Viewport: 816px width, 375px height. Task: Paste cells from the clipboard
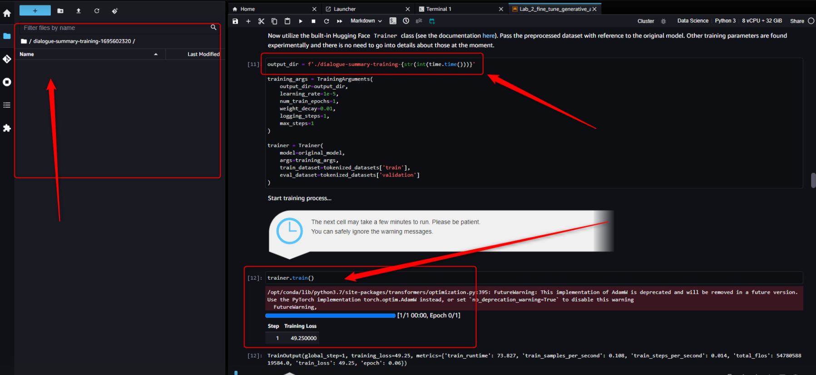tap(287, 21)
